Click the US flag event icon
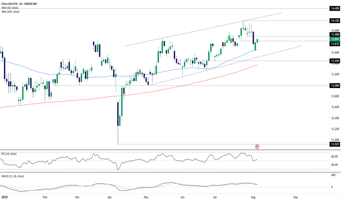The height and width of the screenshot is (201, 341). pyautogui.click(x=257, y=147)
